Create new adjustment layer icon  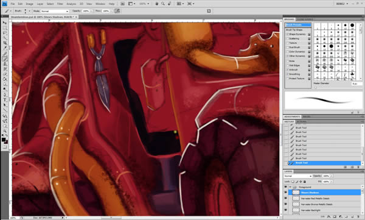341,217
